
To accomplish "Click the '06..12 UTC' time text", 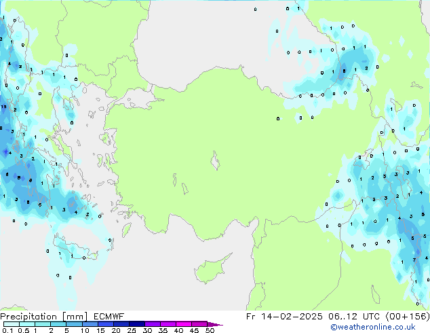I will pyautogui.click(x=354, y=317).
